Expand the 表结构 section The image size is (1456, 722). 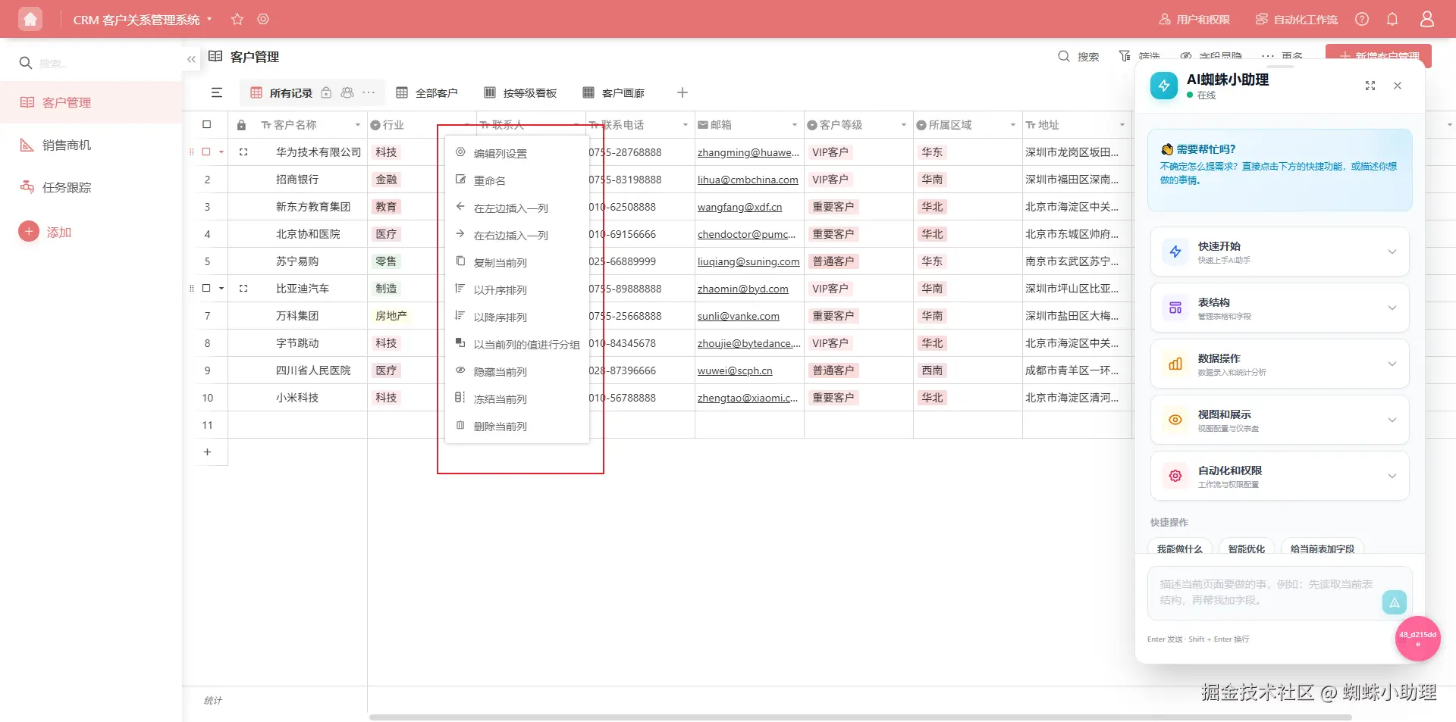[x=1280, y=308]
